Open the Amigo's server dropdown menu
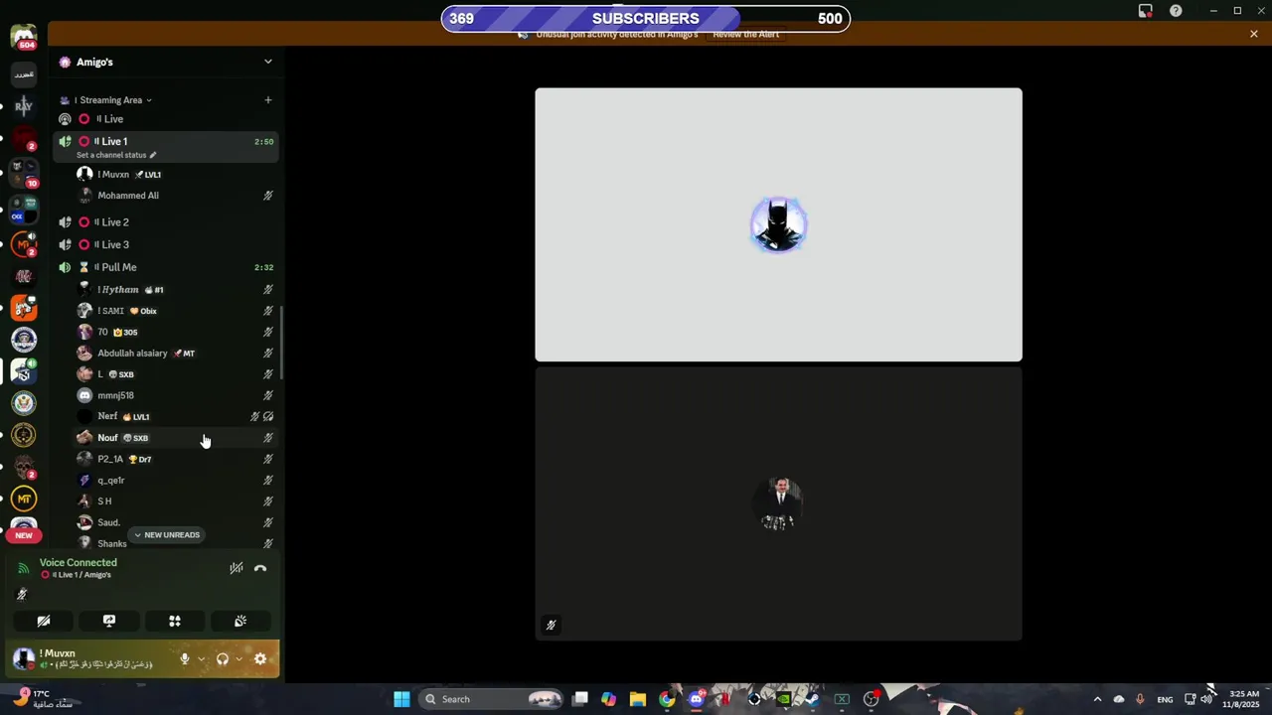This screenshot has height=715, width=1272. tap(267, 62)
